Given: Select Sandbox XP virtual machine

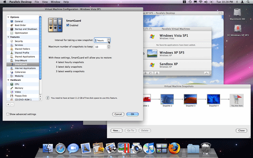Looking at the screenshot, I should 178,65.
